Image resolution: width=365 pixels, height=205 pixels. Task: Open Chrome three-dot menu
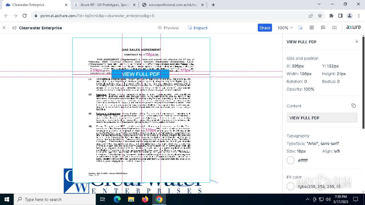click(x=359, y=16)
